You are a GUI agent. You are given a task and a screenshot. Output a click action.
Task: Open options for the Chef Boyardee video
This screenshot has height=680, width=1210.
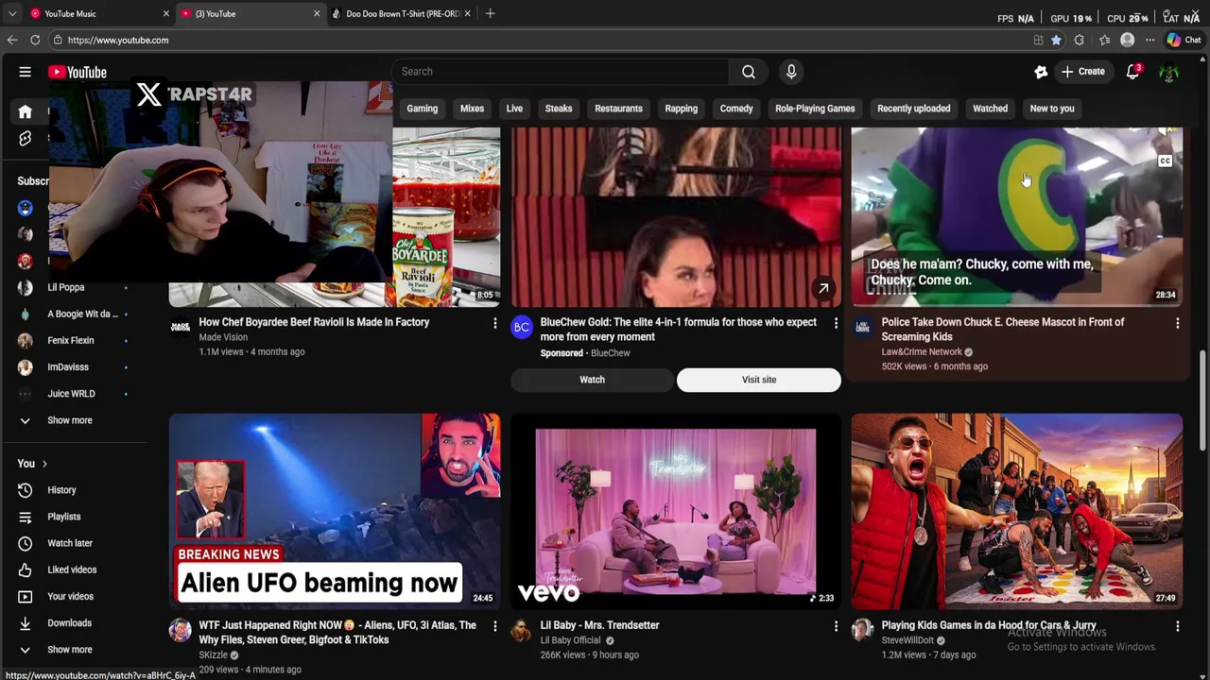click(x=494, y=323)
